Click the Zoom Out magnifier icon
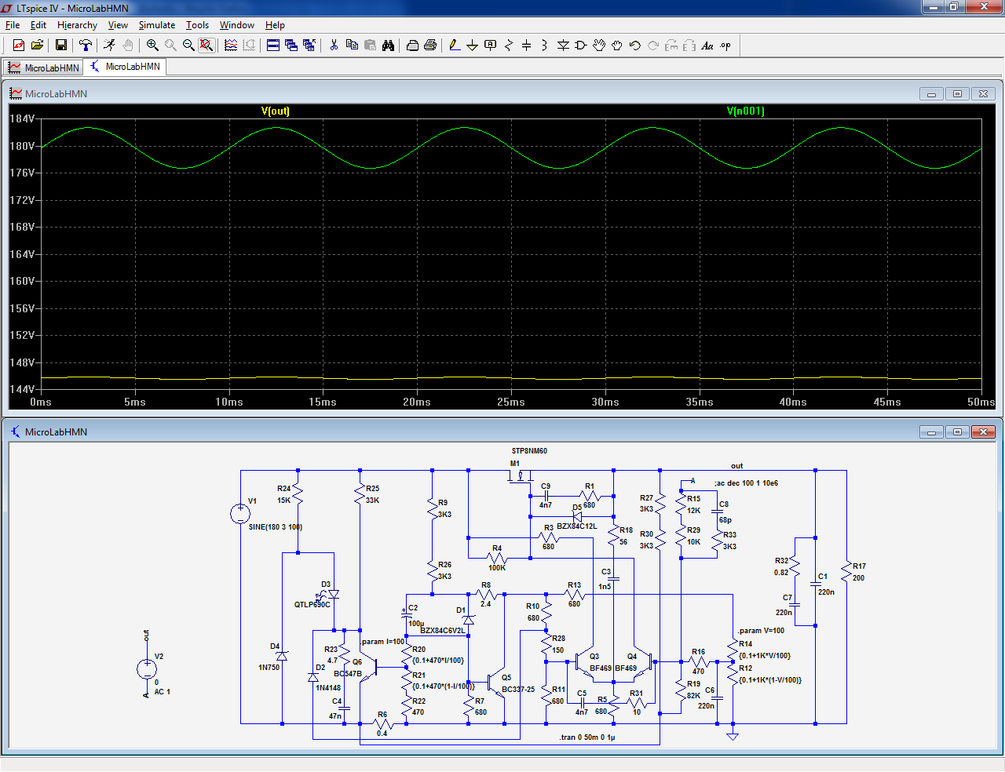 pyautogui.click(x=188, y=46)
